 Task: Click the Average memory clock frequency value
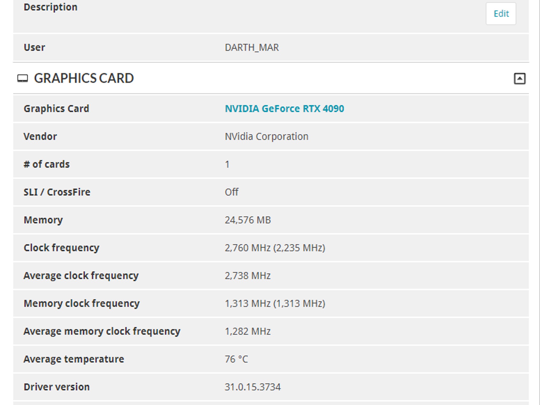point(248,331)
